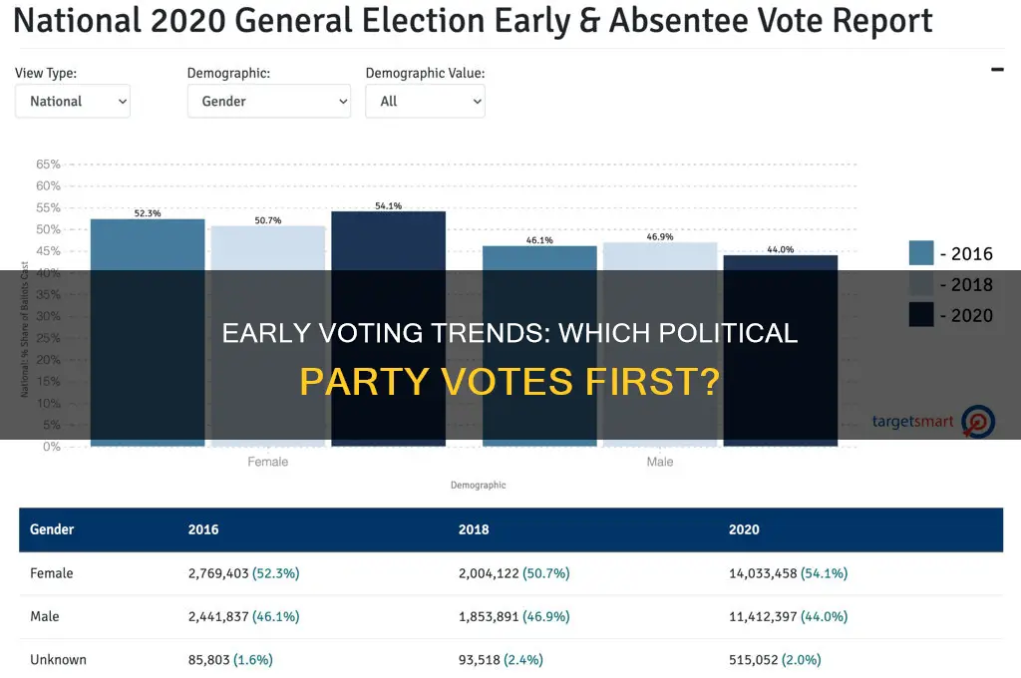
Task: Click the 2016 Male bar
Action: [538, 339]
